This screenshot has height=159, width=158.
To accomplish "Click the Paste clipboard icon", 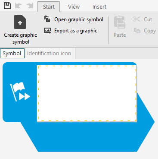I will 120,22.
